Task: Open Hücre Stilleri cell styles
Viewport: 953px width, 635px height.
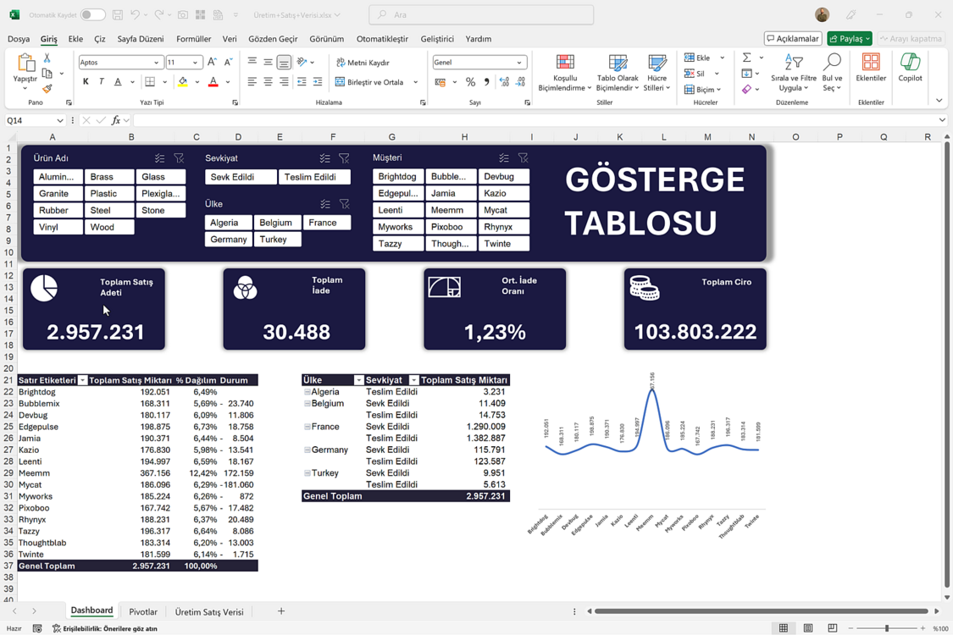Action: click(657, 72)
